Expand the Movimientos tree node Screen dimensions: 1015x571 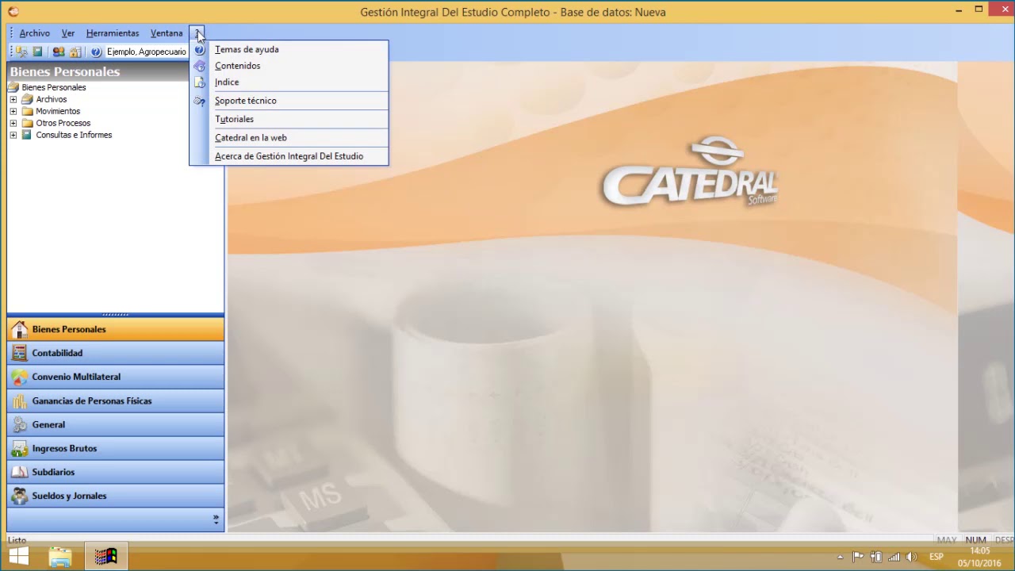(x=13, y=112)
